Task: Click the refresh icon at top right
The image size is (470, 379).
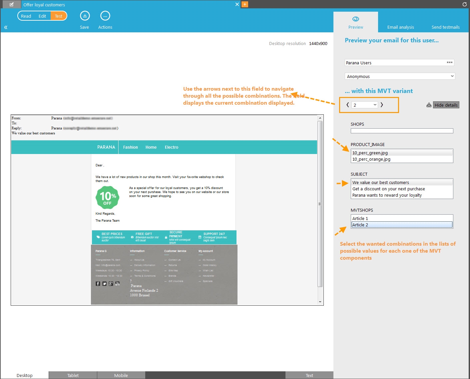Action: pyautogui.click(x=464, y=4)
